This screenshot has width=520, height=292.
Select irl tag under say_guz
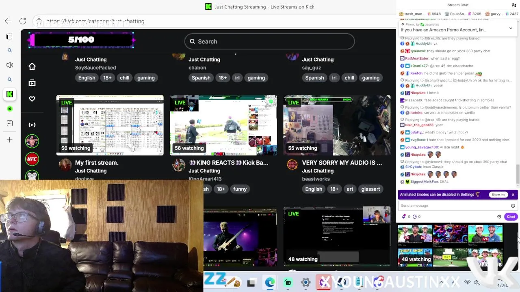tap(334, 78)
